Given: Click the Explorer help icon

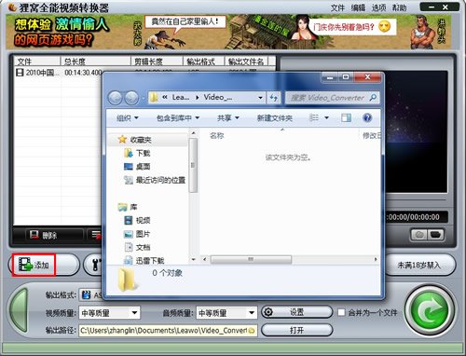Looking at the screenshot, I should click(x=367, y=117).
